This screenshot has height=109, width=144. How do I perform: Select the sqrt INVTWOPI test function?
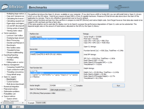pyautogui.click(x=55, y=75)
